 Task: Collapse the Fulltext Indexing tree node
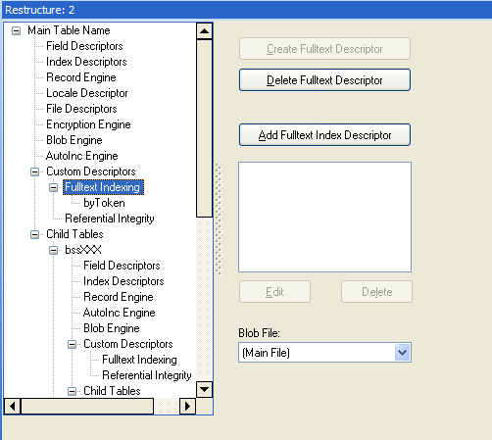(x=53, y=188)
